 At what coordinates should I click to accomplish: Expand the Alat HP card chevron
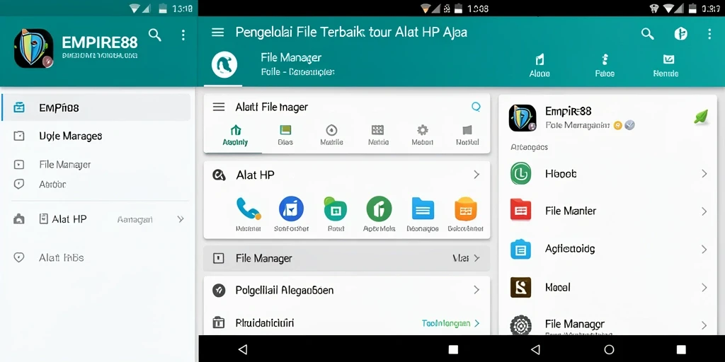(x=476, y=175)
